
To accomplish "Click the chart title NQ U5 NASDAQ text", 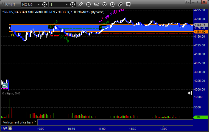I will pos(54,12).
